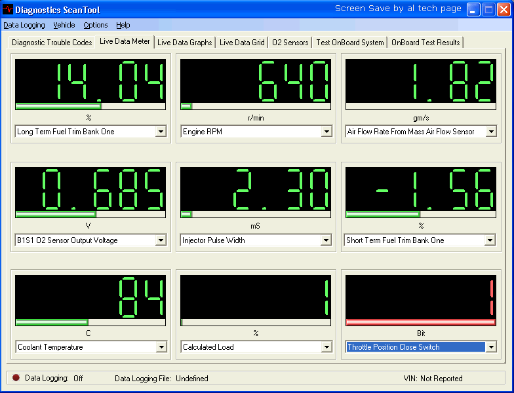514x393 pixels.
Task: Open the Mass Air Flow Sensor dropdown
Action: [490, 132]
